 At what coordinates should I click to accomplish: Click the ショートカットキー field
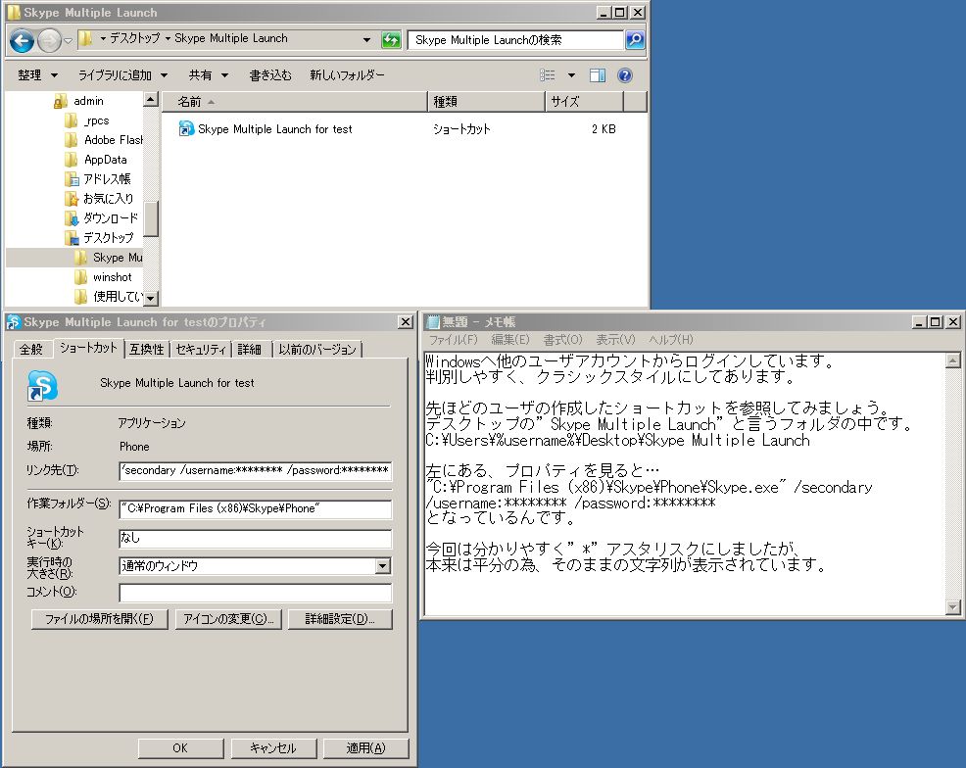click(255, 538)
